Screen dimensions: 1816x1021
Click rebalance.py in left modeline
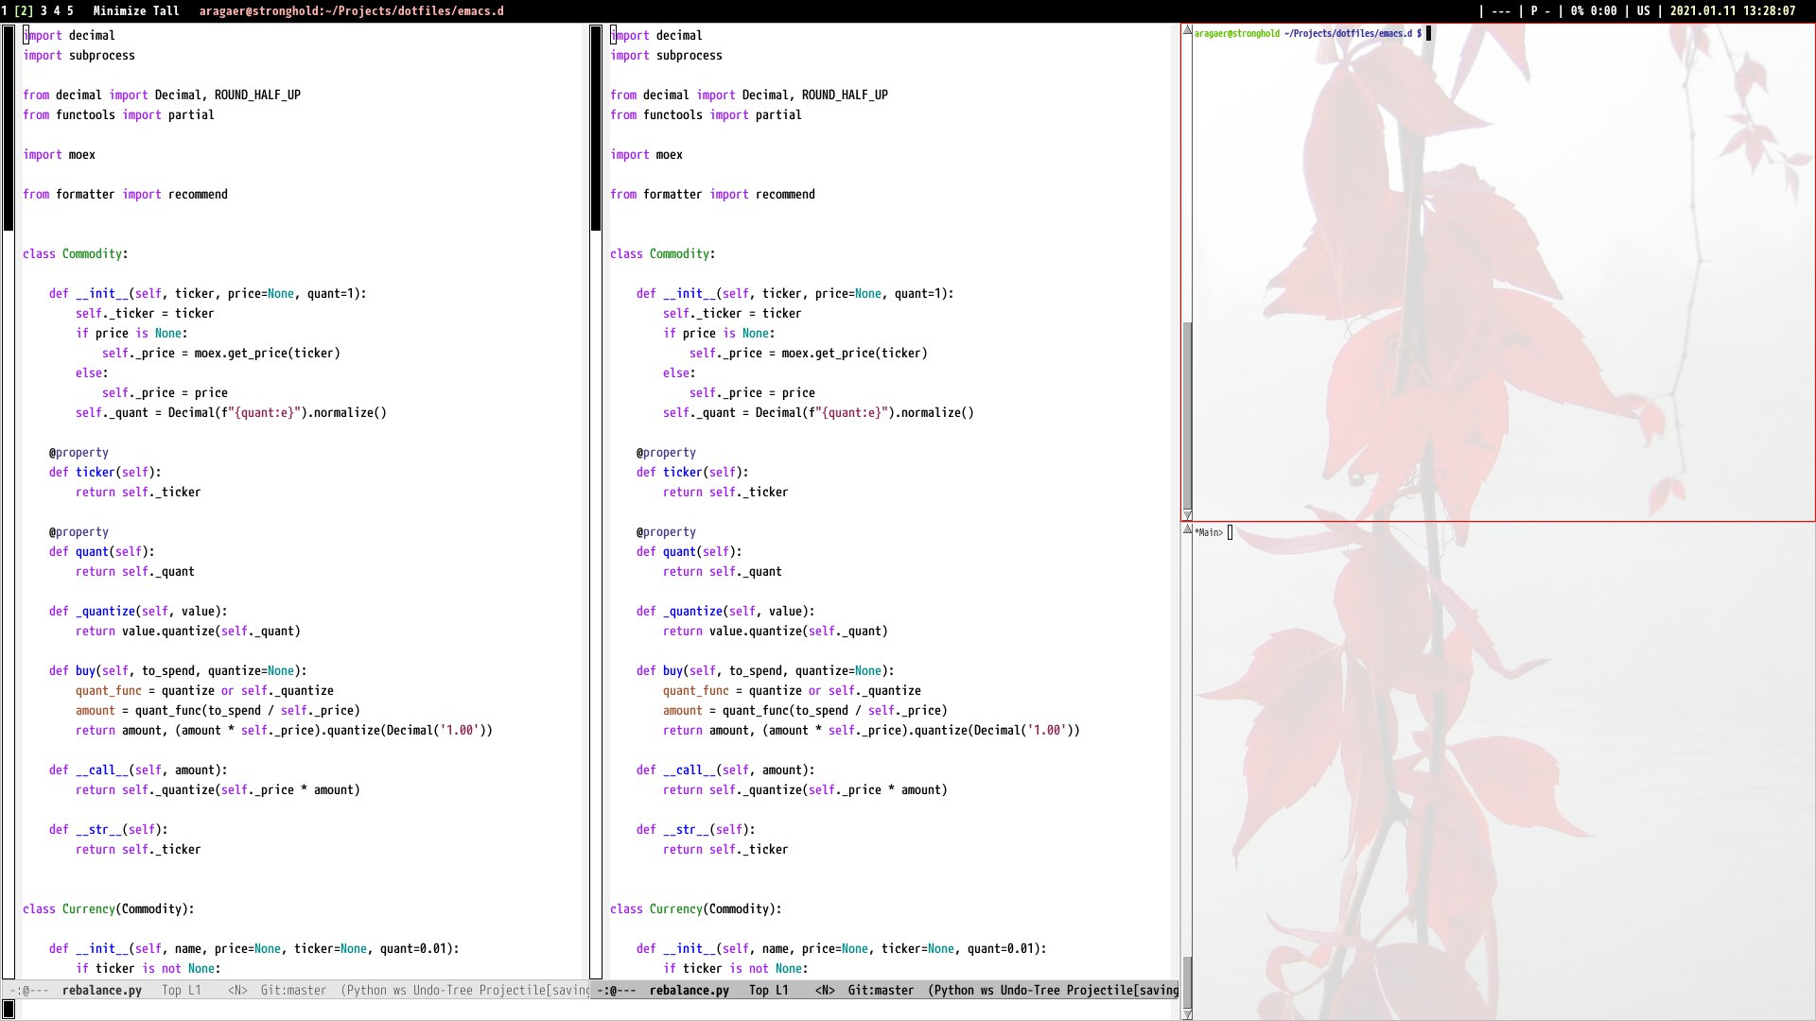click(x=102, y=991)
